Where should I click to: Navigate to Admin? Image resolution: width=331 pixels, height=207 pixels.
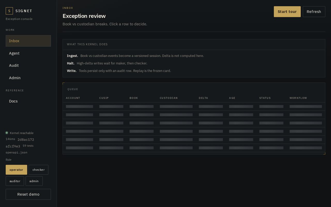[28, 78]
